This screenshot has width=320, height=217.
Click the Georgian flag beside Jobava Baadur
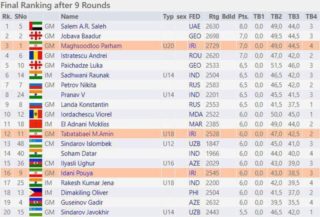pos(35,36)
